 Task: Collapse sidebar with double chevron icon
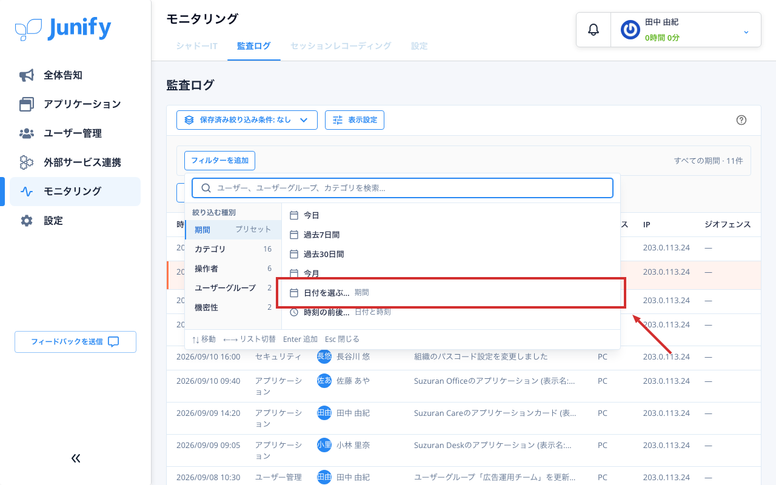pos(76,458)
